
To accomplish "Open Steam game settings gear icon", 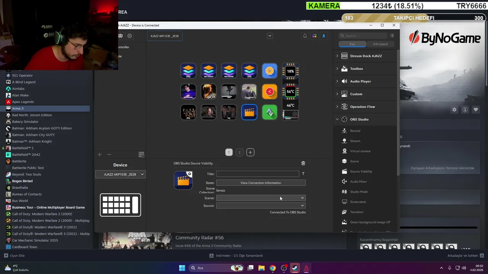I will (454, 110).
